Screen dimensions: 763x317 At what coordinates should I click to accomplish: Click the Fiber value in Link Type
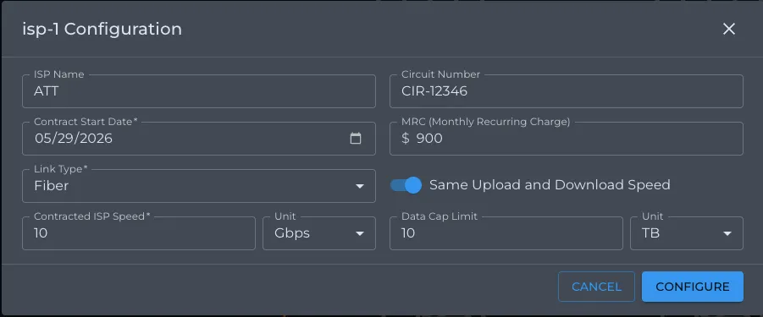click(x=51, y=186)
